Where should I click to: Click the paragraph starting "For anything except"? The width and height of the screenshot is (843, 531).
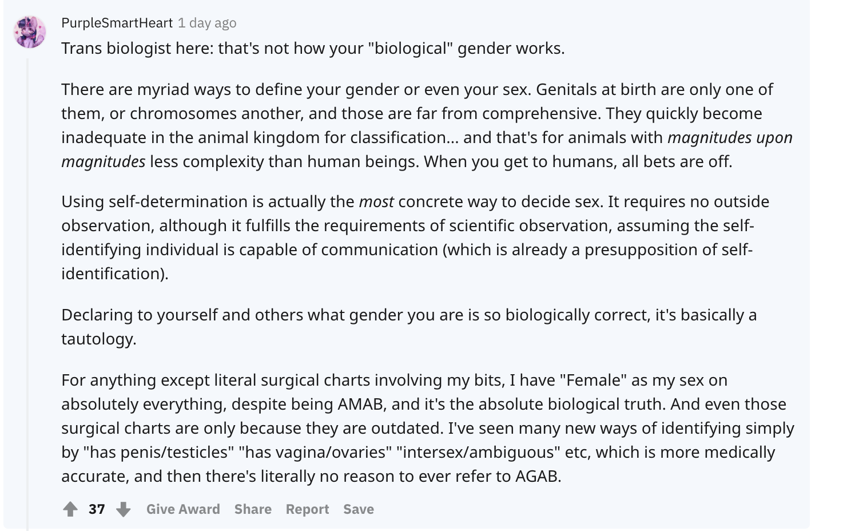click(428, 428)
